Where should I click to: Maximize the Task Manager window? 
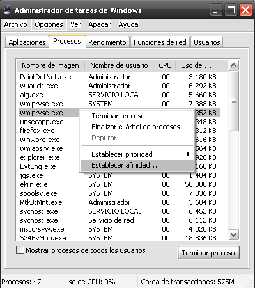(x=231, y=10)
